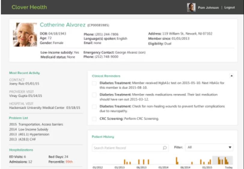Tick the CRC Screening checkbox
Image resolution: width=244 pixels, height=169 pixels.
pyautogui.click(x=94, y=119)
